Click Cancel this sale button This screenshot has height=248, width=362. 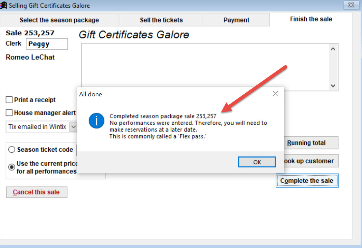[x=37, y=192]
